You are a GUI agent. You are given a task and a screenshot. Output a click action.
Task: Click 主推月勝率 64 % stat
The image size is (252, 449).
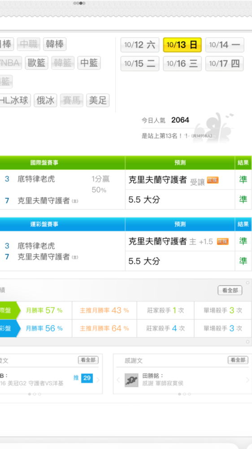click(x=104, y=328)
